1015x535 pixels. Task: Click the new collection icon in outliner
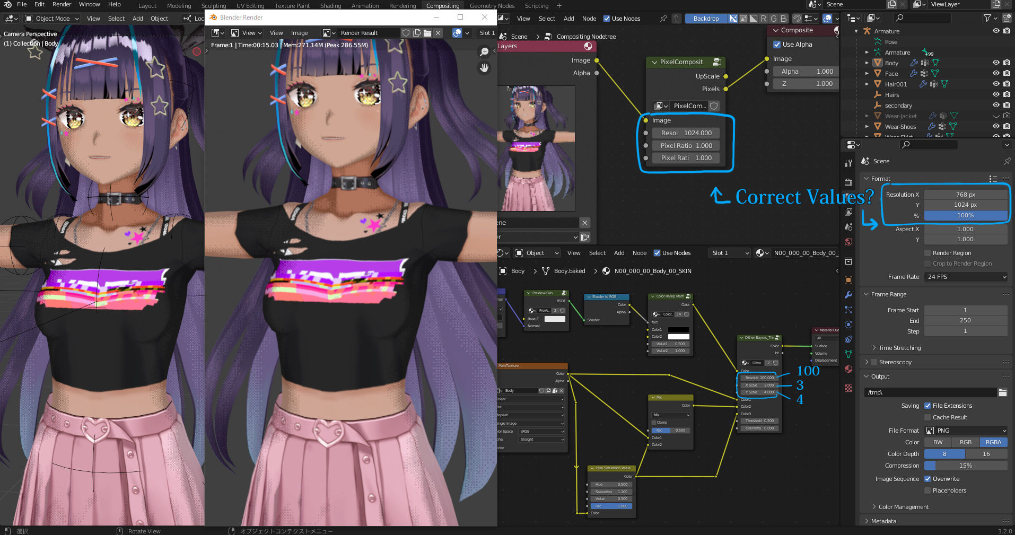point(1007,18)
